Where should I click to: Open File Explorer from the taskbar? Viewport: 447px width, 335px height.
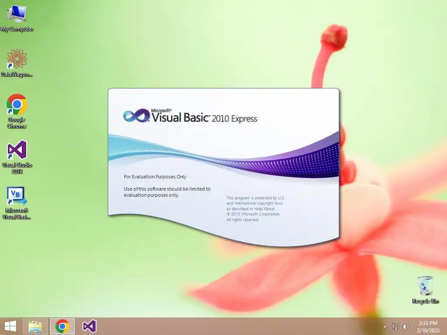click(x=35, y=326)
